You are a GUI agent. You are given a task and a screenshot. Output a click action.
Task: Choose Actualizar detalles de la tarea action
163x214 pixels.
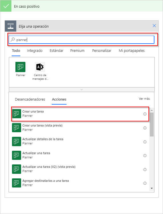point(80,141)
